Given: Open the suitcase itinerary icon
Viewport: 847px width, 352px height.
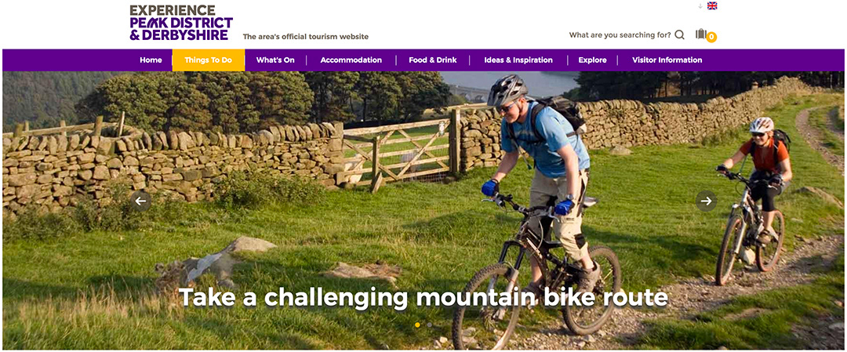Looking at the screenshot, I should point(700,34).
